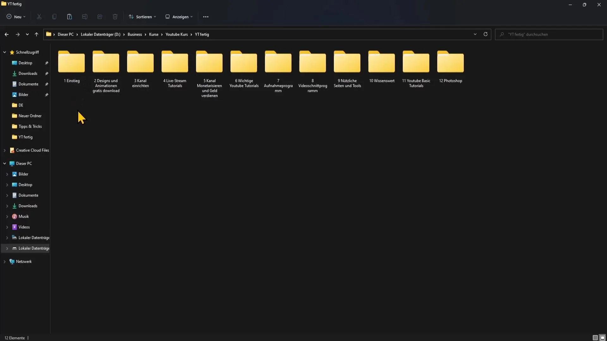607x341 pixels.
Task: Select folder 3 Kanal einrichten
Action: [140, 69]
